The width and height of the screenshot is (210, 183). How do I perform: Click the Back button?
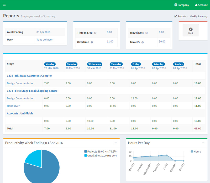tap(191, 30)
